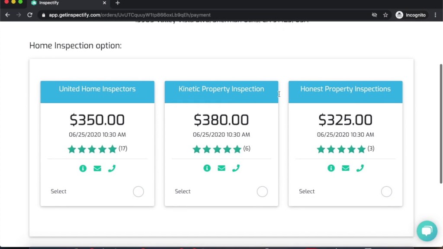Select Honest Property Inspections radio button
This screenshot has width=443, height=249.
[x=386, y=192]
